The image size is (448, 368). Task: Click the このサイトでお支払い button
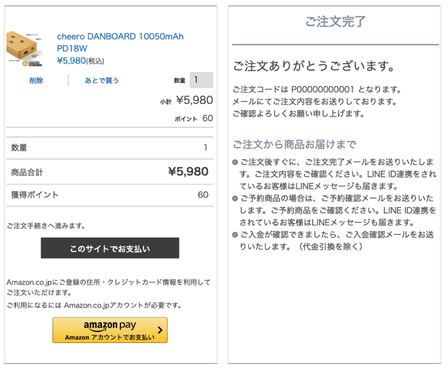(x=110, y=248)
